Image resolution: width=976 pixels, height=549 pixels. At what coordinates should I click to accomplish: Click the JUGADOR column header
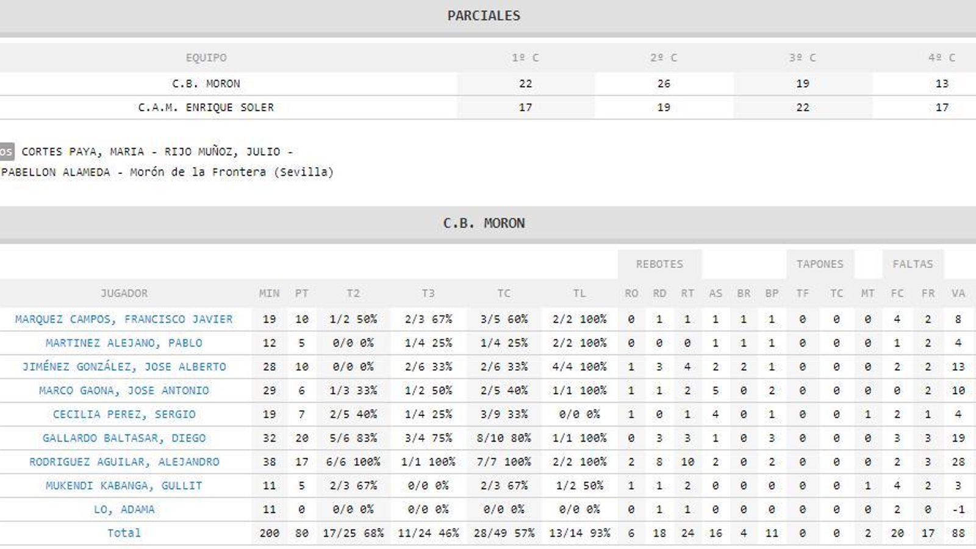click(x=124, y=293)
